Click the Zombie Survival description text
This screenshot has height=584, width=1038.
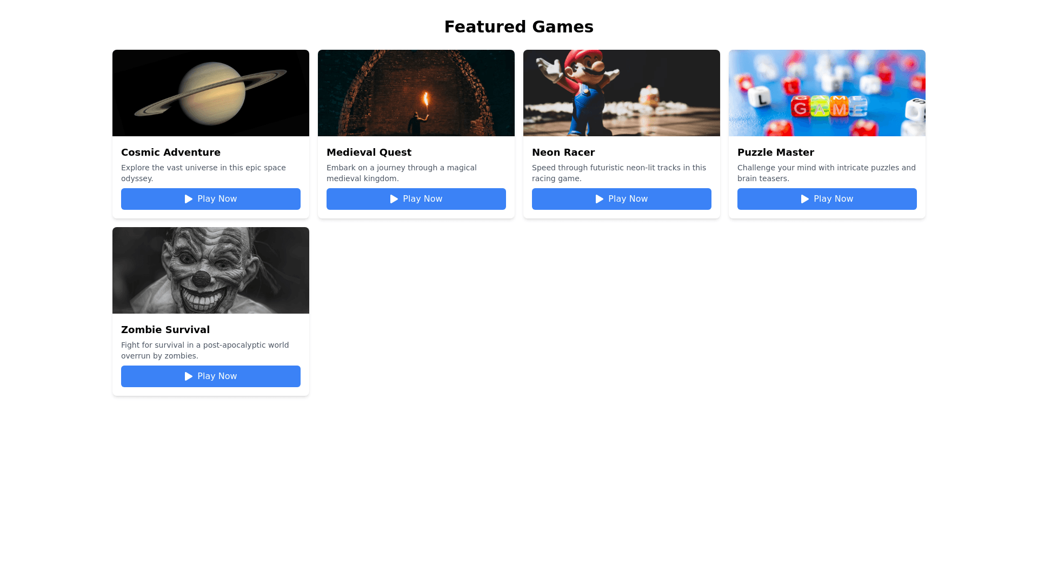pyautogui.click(x=205, y=350)
